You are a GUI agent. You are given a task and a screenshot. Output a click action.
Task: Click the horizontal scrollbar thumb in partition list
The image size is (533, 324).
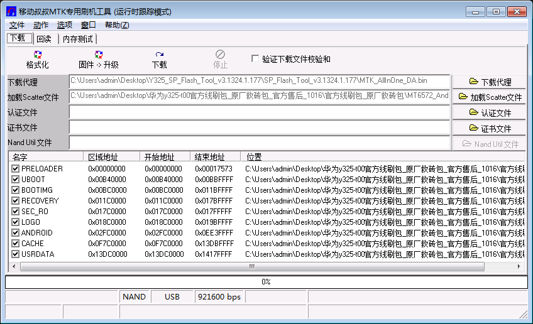point(252,267)
